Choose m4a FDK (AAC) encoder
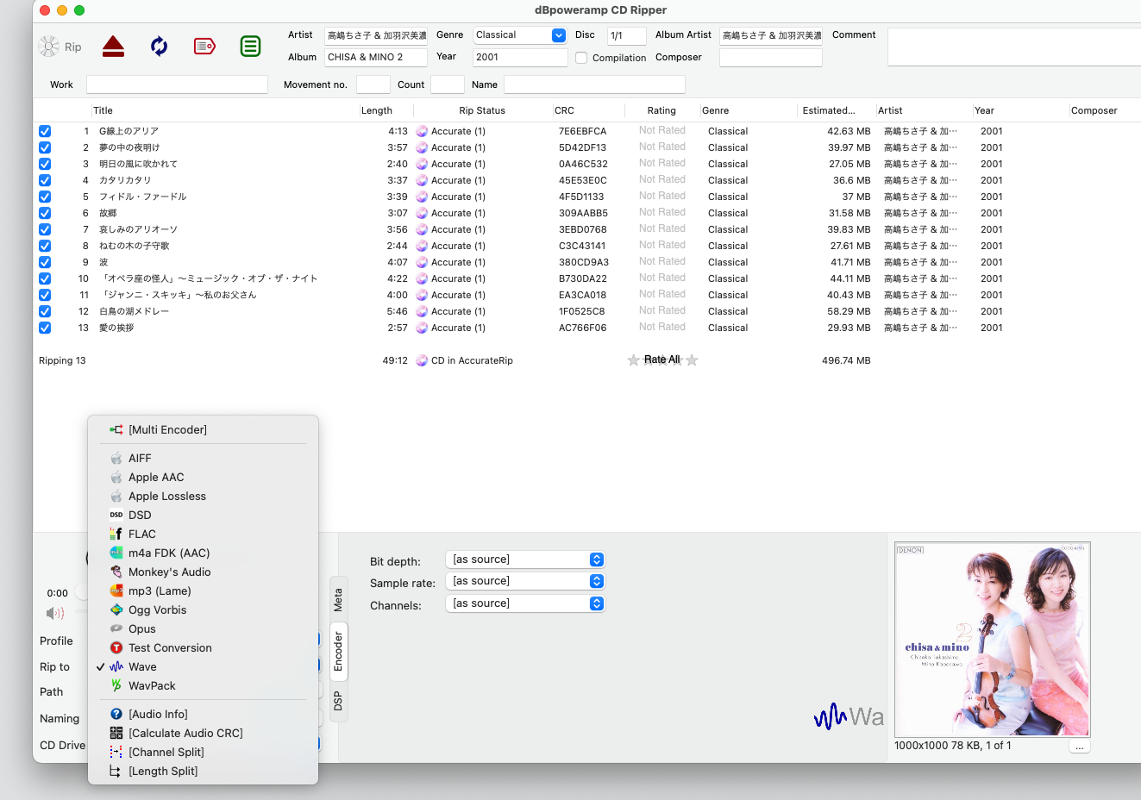 [204, 553]
